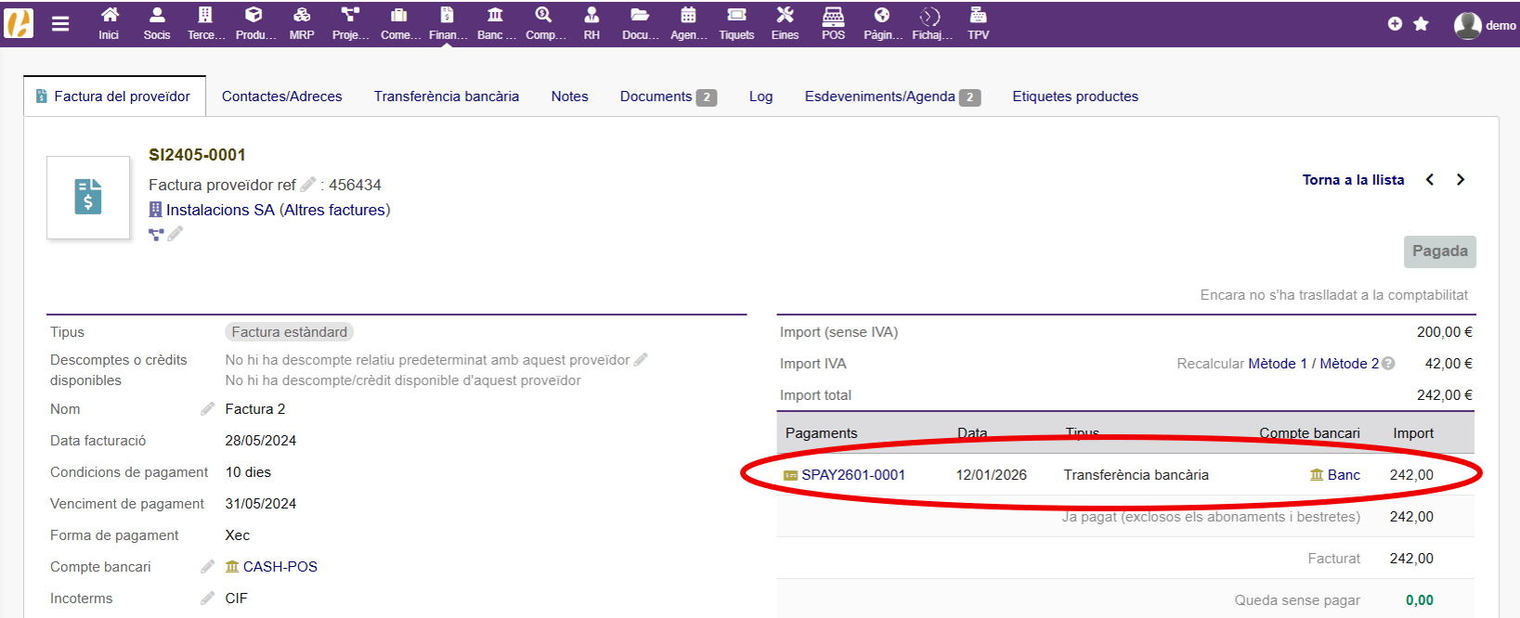Open payment SPAY2601-0001 link
Viewport: 1520px width, 618px height.
click(x=852, y=475)
